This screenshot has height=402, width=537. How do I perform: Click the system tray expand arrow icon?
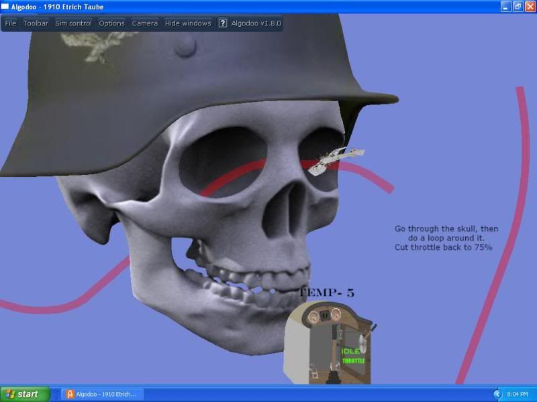tap(497, 395)
